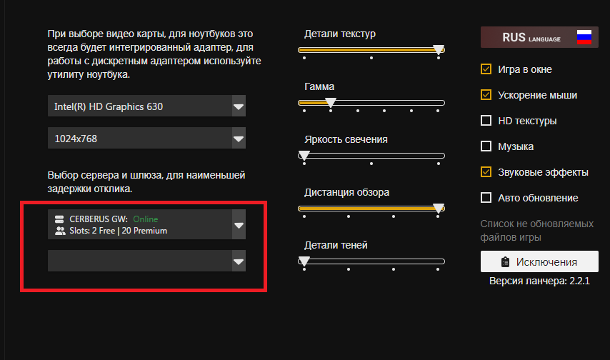The height and width of the screenshot is (360, 610).
Task: Click the clipboard icon on Исключения button
Action: pyautogui.click(x=506, y=261)
